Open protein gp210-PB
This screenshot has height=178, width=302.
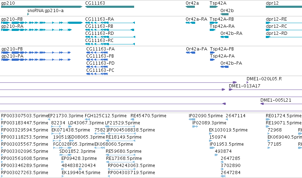tap(12, 49)
